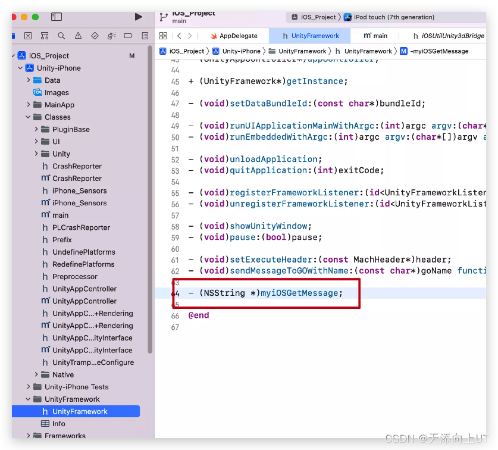
Task: Choose the iPod touch (7th generation) destination
Action: 389,17
